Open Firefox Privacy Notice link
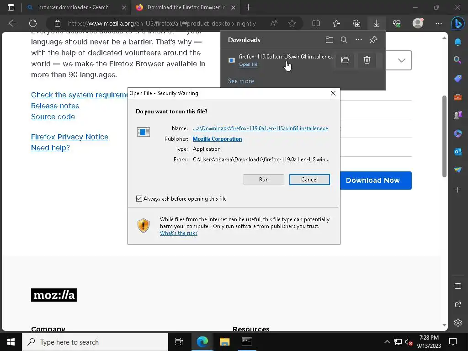 (69, 137)
